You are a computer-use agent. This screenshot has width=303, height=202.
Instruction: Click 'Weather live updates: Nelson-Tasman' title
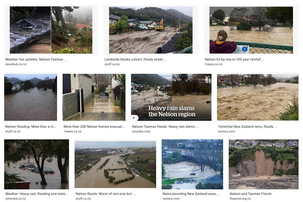(36, 59)
